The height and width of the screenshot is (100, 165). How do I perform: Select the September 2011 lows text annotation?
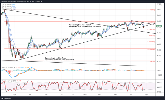pyautogui.click(x=59, y=59)
